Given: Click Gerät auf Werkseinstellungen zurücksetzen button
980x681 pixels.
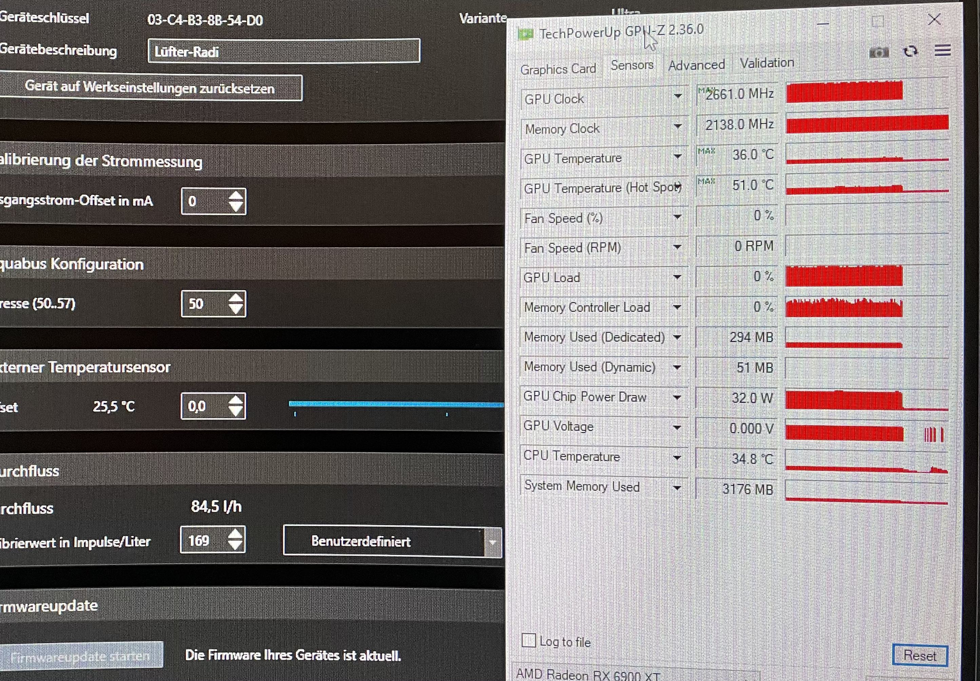Looking at the screenshot, I should (x=150, y=88).
